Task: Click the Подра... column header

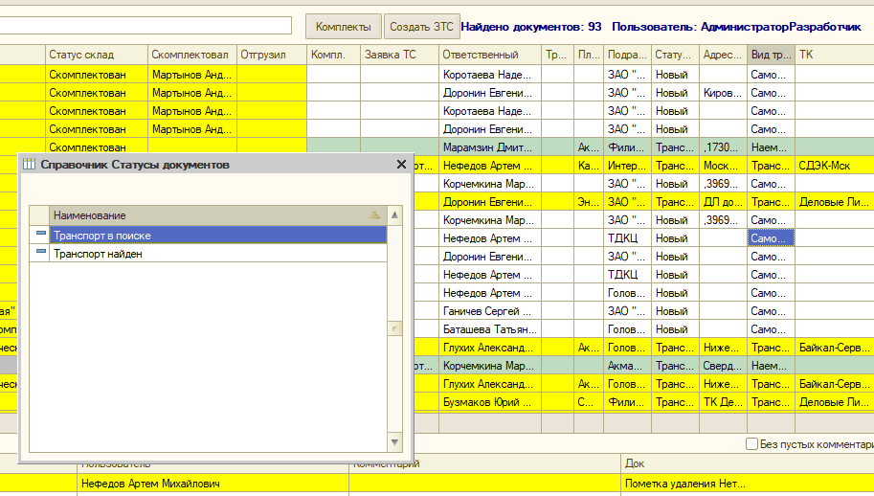Action: pos(627,55)
